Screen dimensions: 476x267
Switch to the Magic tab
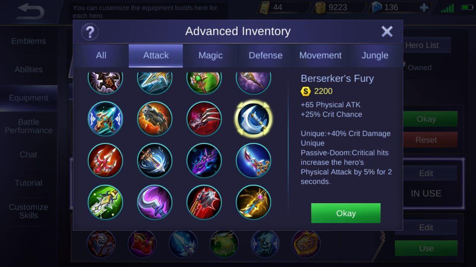coord(210,56)
